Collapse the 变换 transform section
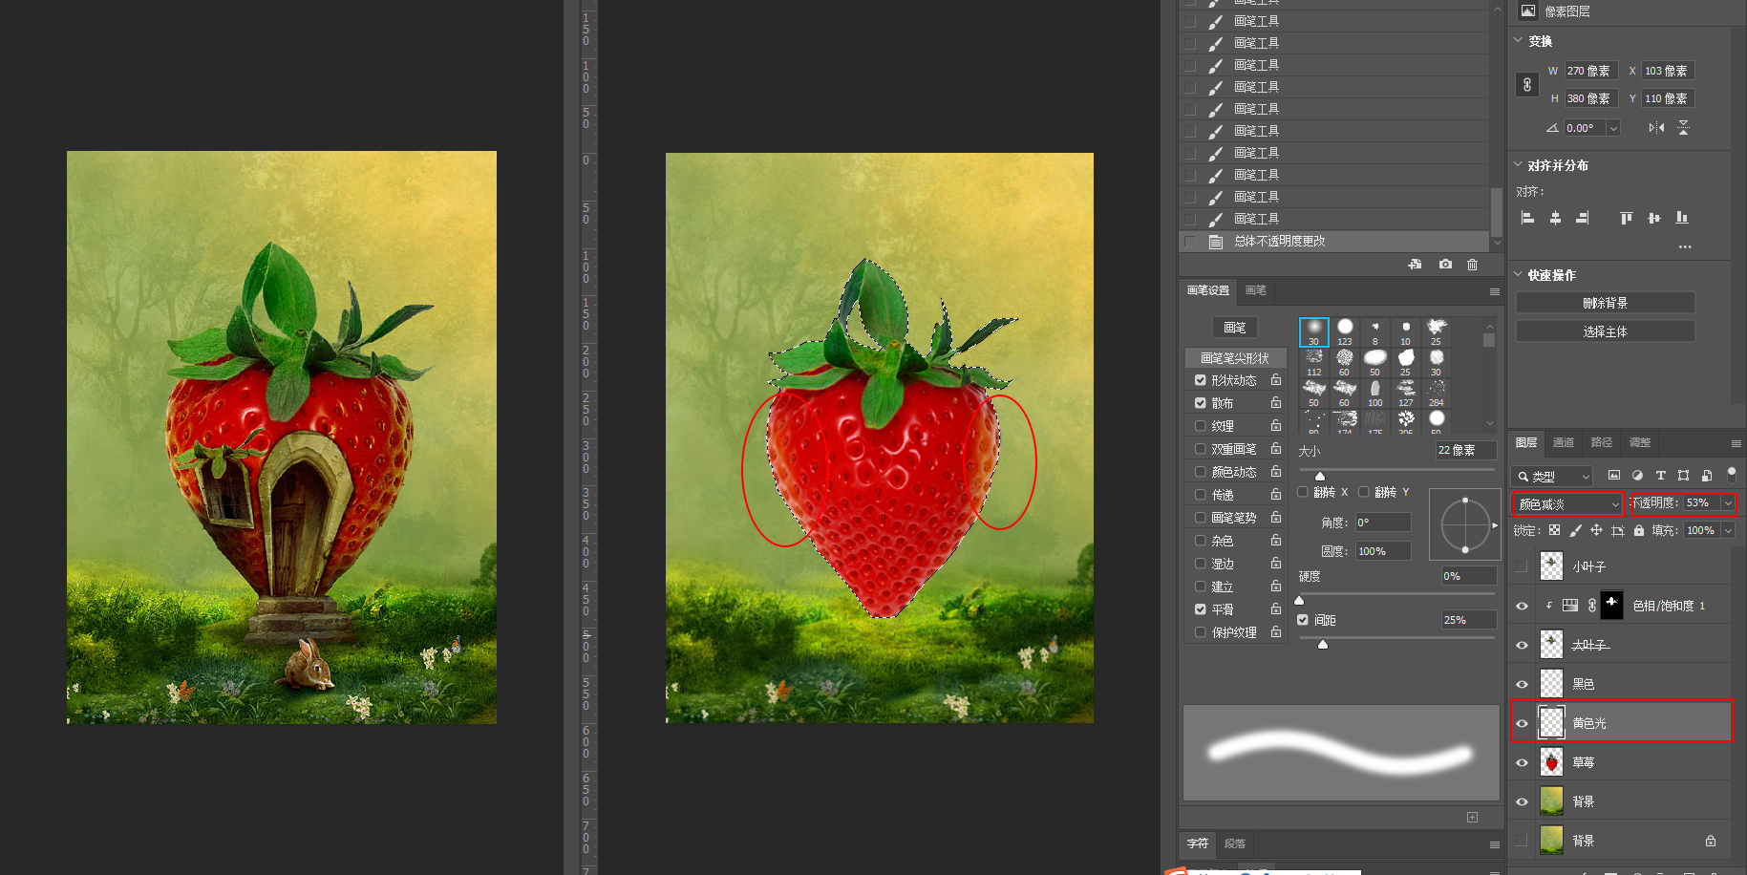 point(1519,40)
